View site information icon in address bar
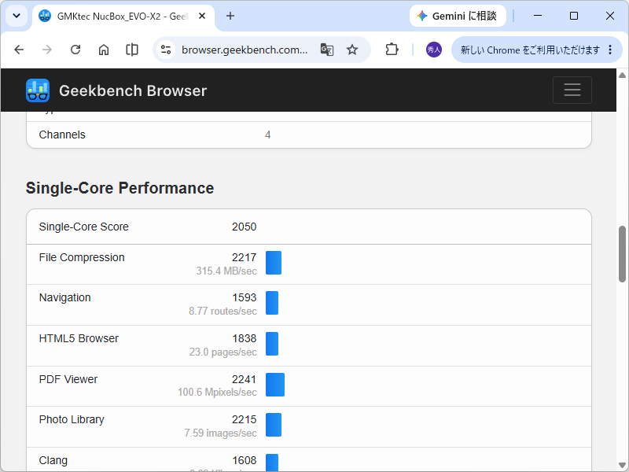Viewport: 629px width, 472px height. [x=166, y=50]
